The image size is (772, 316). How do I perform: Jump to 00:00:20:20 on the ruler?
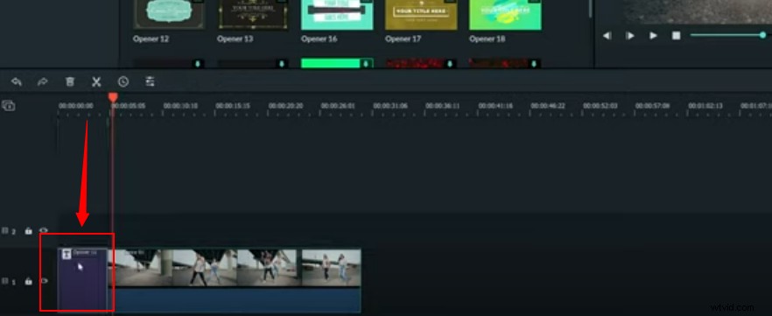[285, 106]
